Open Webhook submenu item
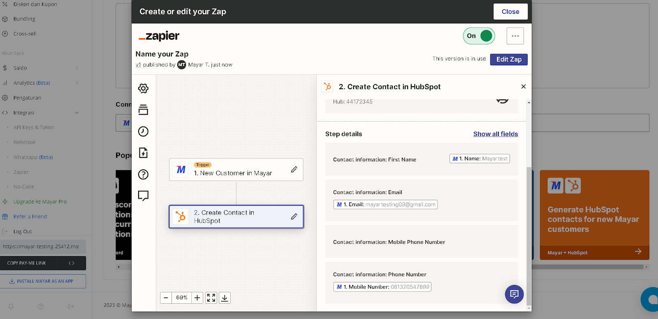 [x=24, y=142]
